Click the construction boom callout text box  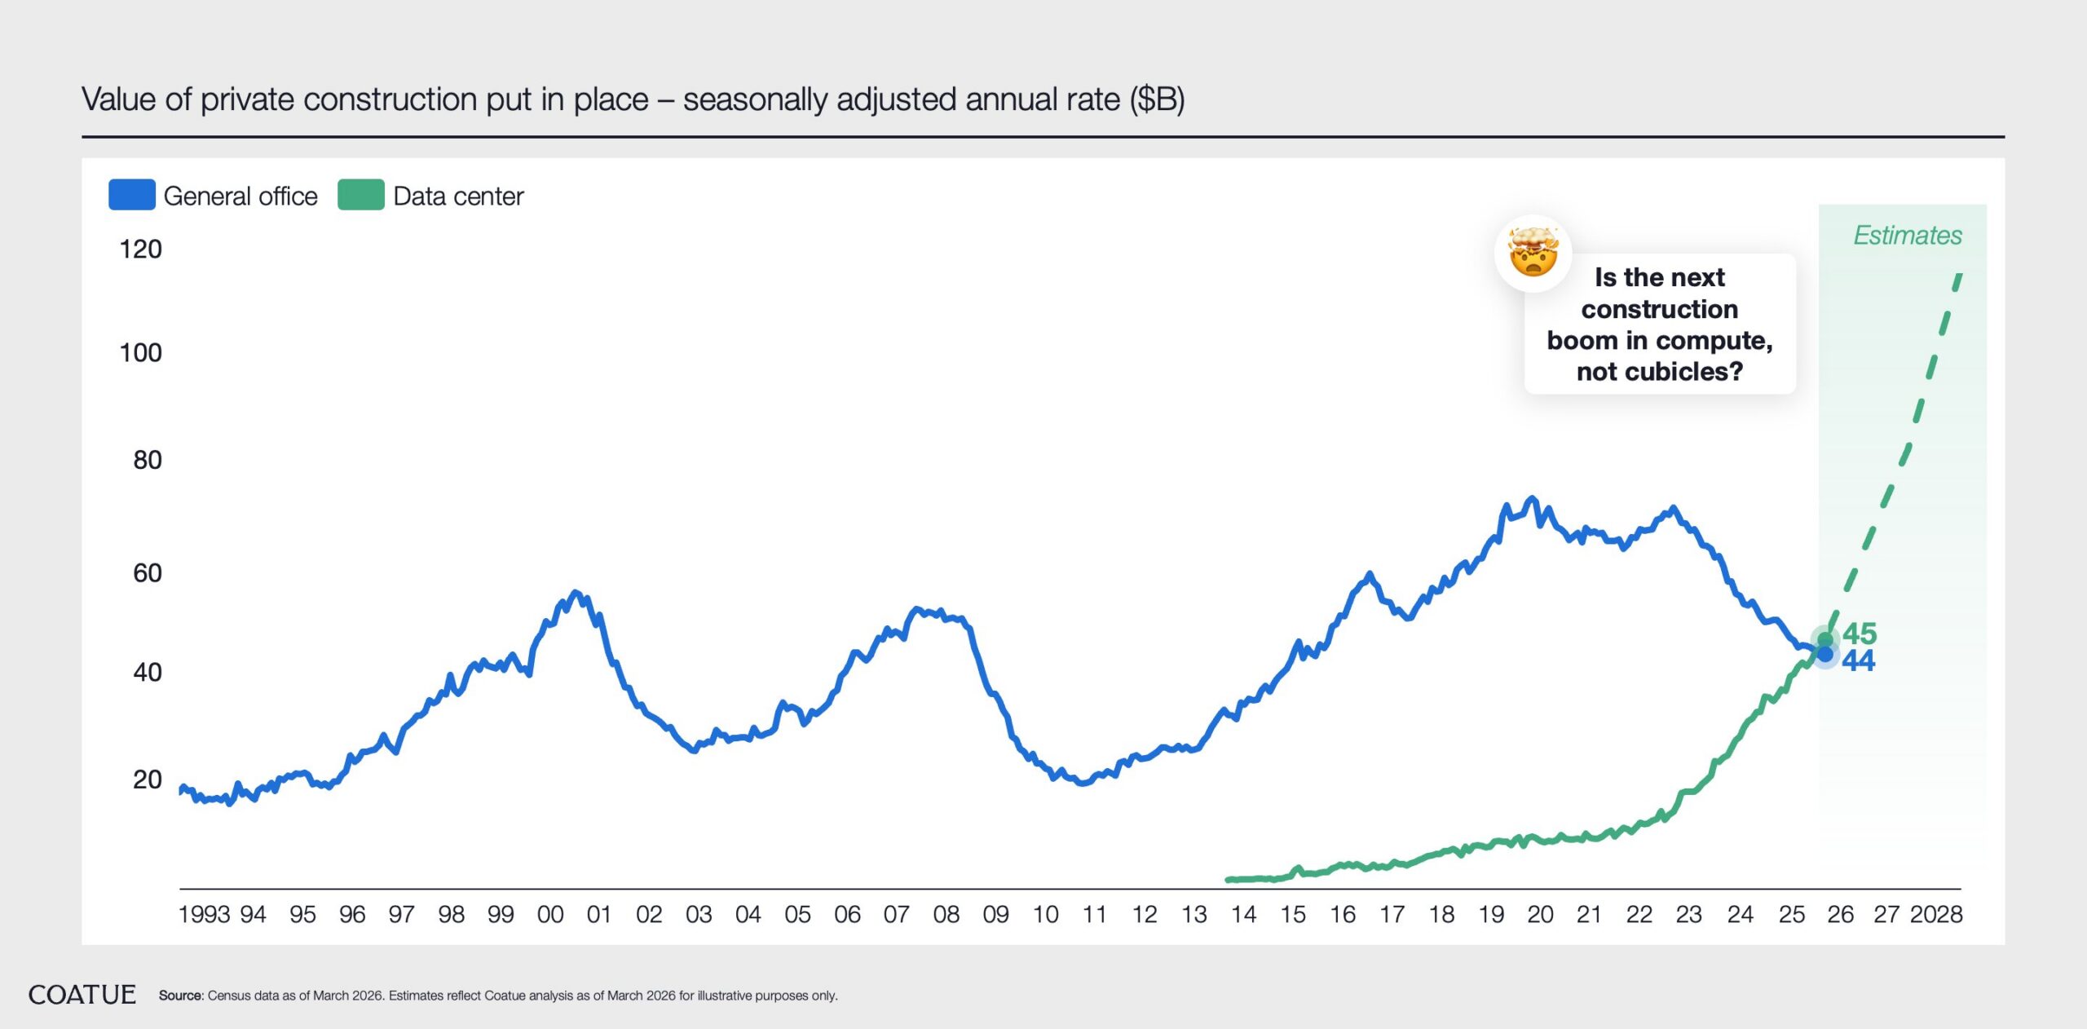pyautogui.click(x=1660, y=325)
